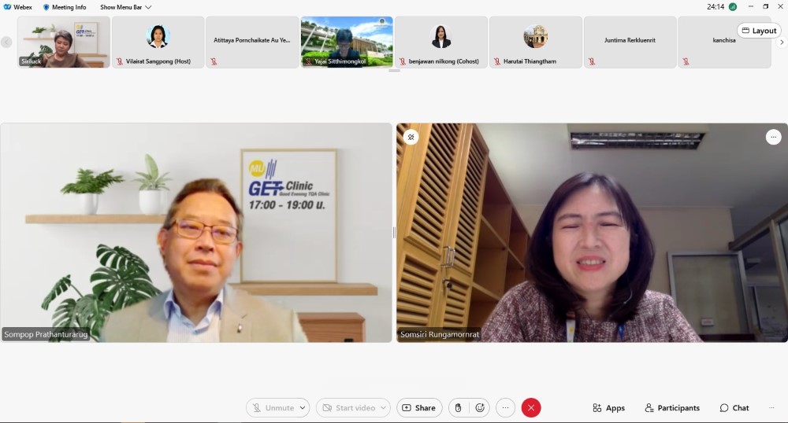Click the Share button
The width and height of the screenshot is (788, 423).
(418, 408)
